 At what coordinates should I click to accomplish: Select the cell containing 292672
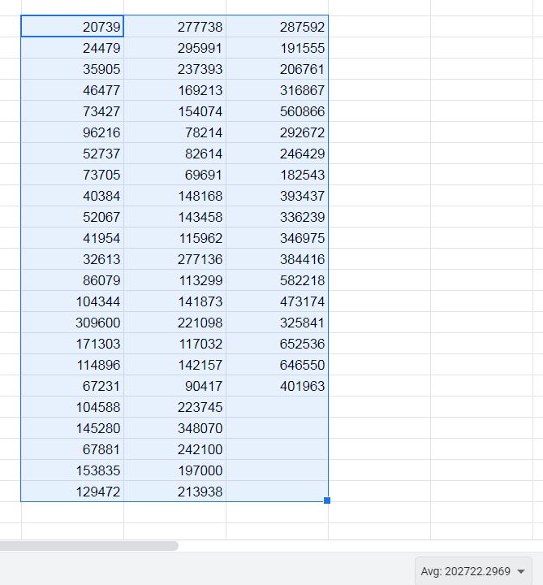click(x=278, y=132)
